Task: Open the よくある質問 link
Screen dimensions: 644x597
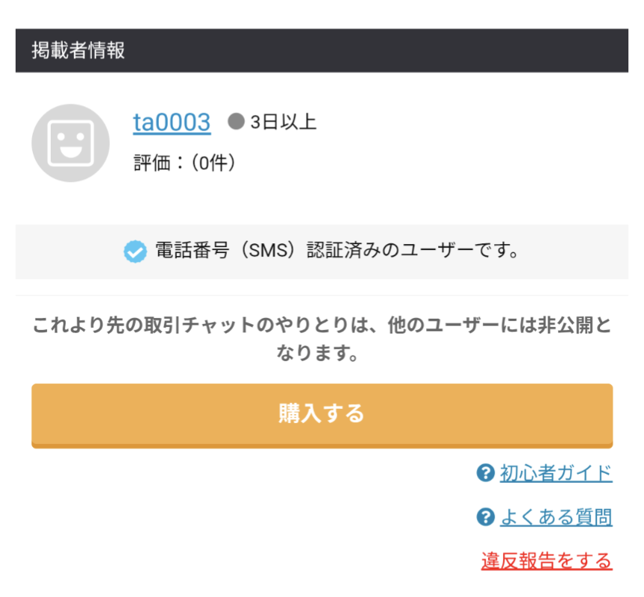Action: 556,516
